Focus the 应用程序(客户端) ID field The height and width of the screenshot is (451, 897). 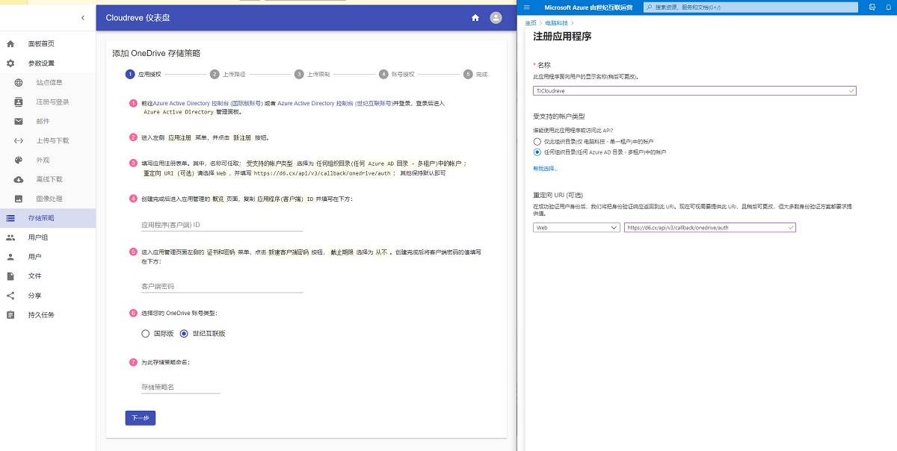(222, 224)
